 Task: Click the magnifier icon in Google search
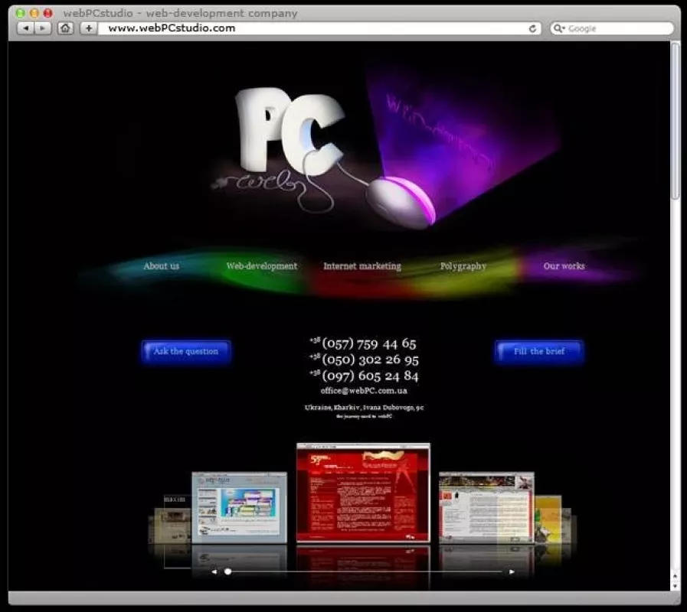(x=558, y=28)
